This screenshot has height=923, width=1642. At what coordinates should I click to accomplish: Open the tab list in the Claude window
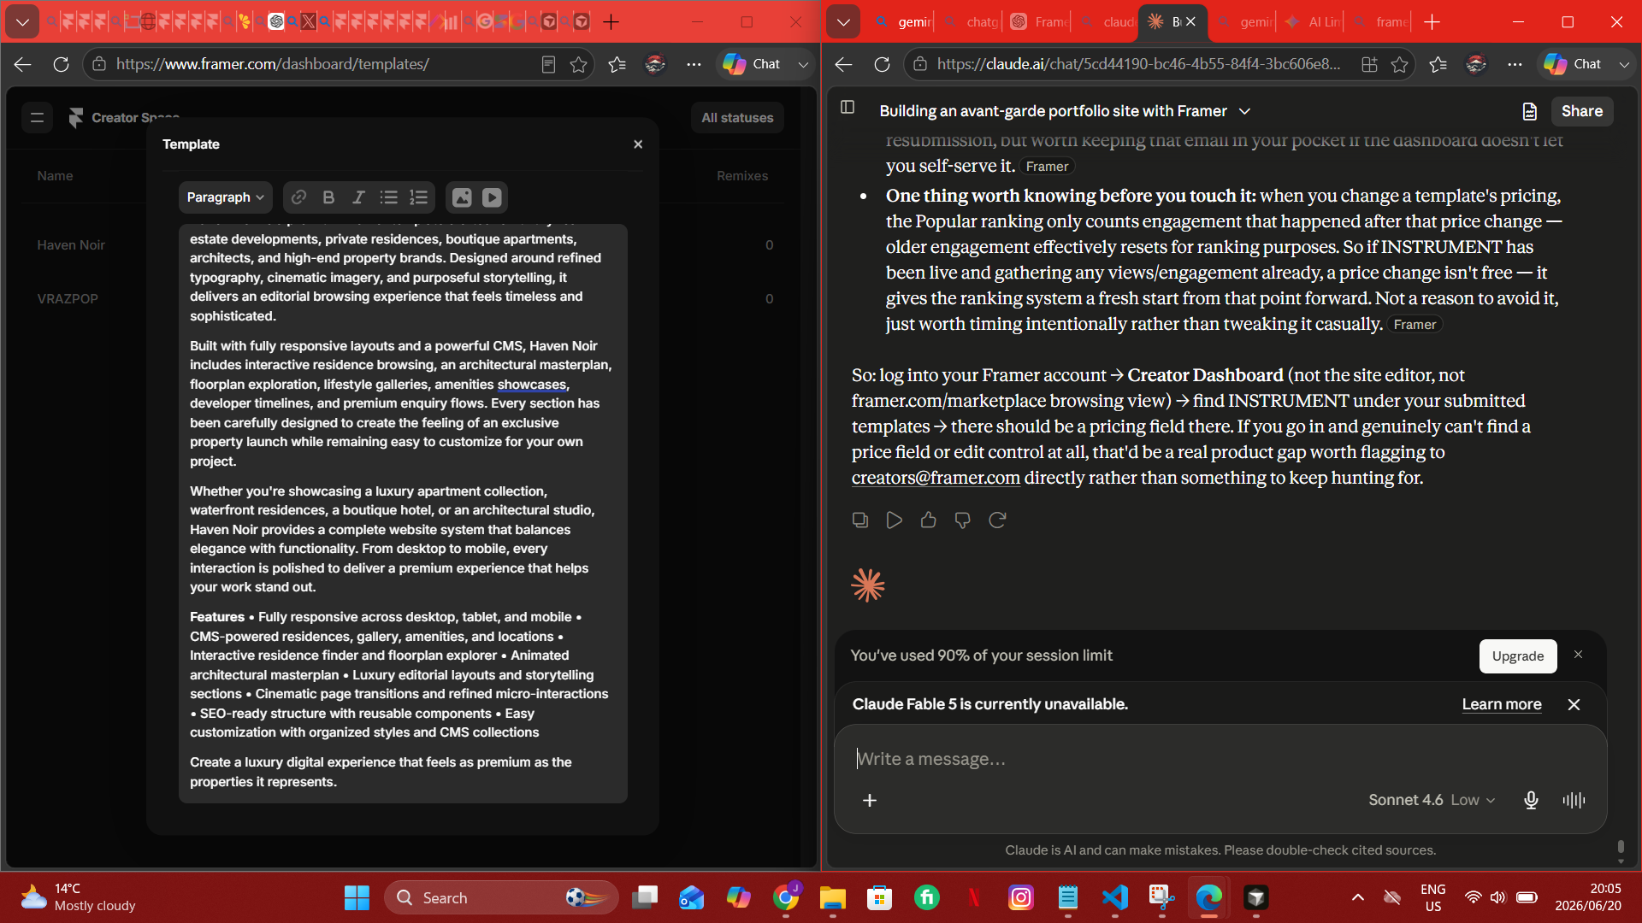pyautogui.click(x=843, y=22)
